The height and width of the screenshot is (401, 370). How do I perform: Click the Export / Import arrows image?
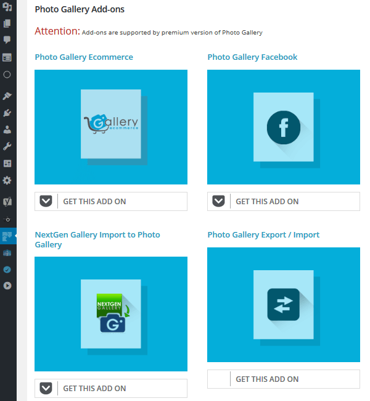coord(284,305)
